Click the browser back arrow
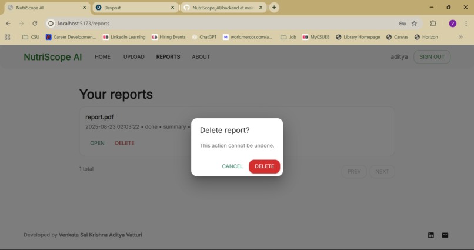This screenshot has height=250, width=474. pyautogui.click(x=8, y=24)
